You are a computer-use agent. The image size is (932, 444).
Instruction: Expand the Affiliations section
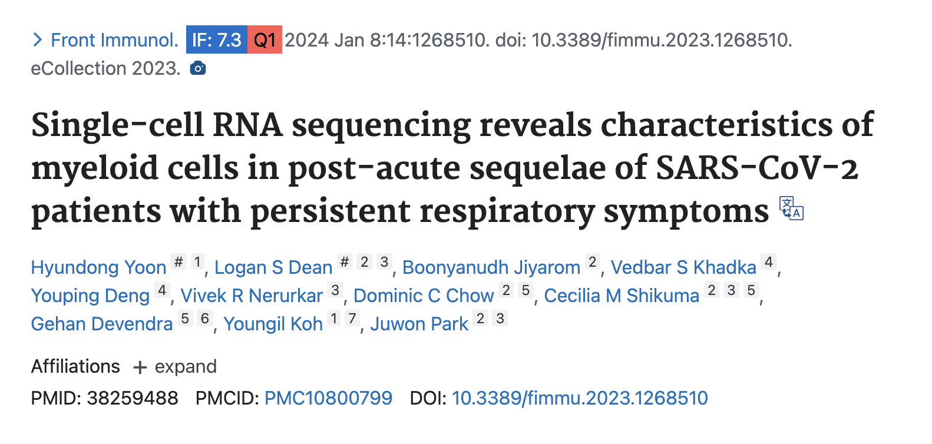tap(186, 366)
